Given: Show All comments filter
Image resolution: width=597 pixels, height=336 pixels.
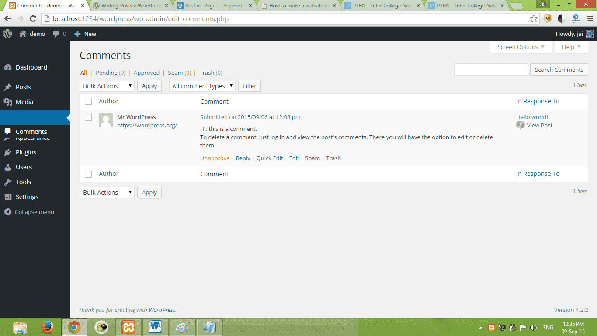Looking at the screenshot, I should point(84,73).
